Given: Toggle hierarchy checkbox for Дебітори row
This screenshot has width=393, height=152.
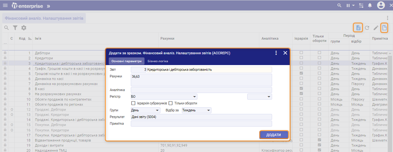Looking at the screenshot, I should [301, 53].
